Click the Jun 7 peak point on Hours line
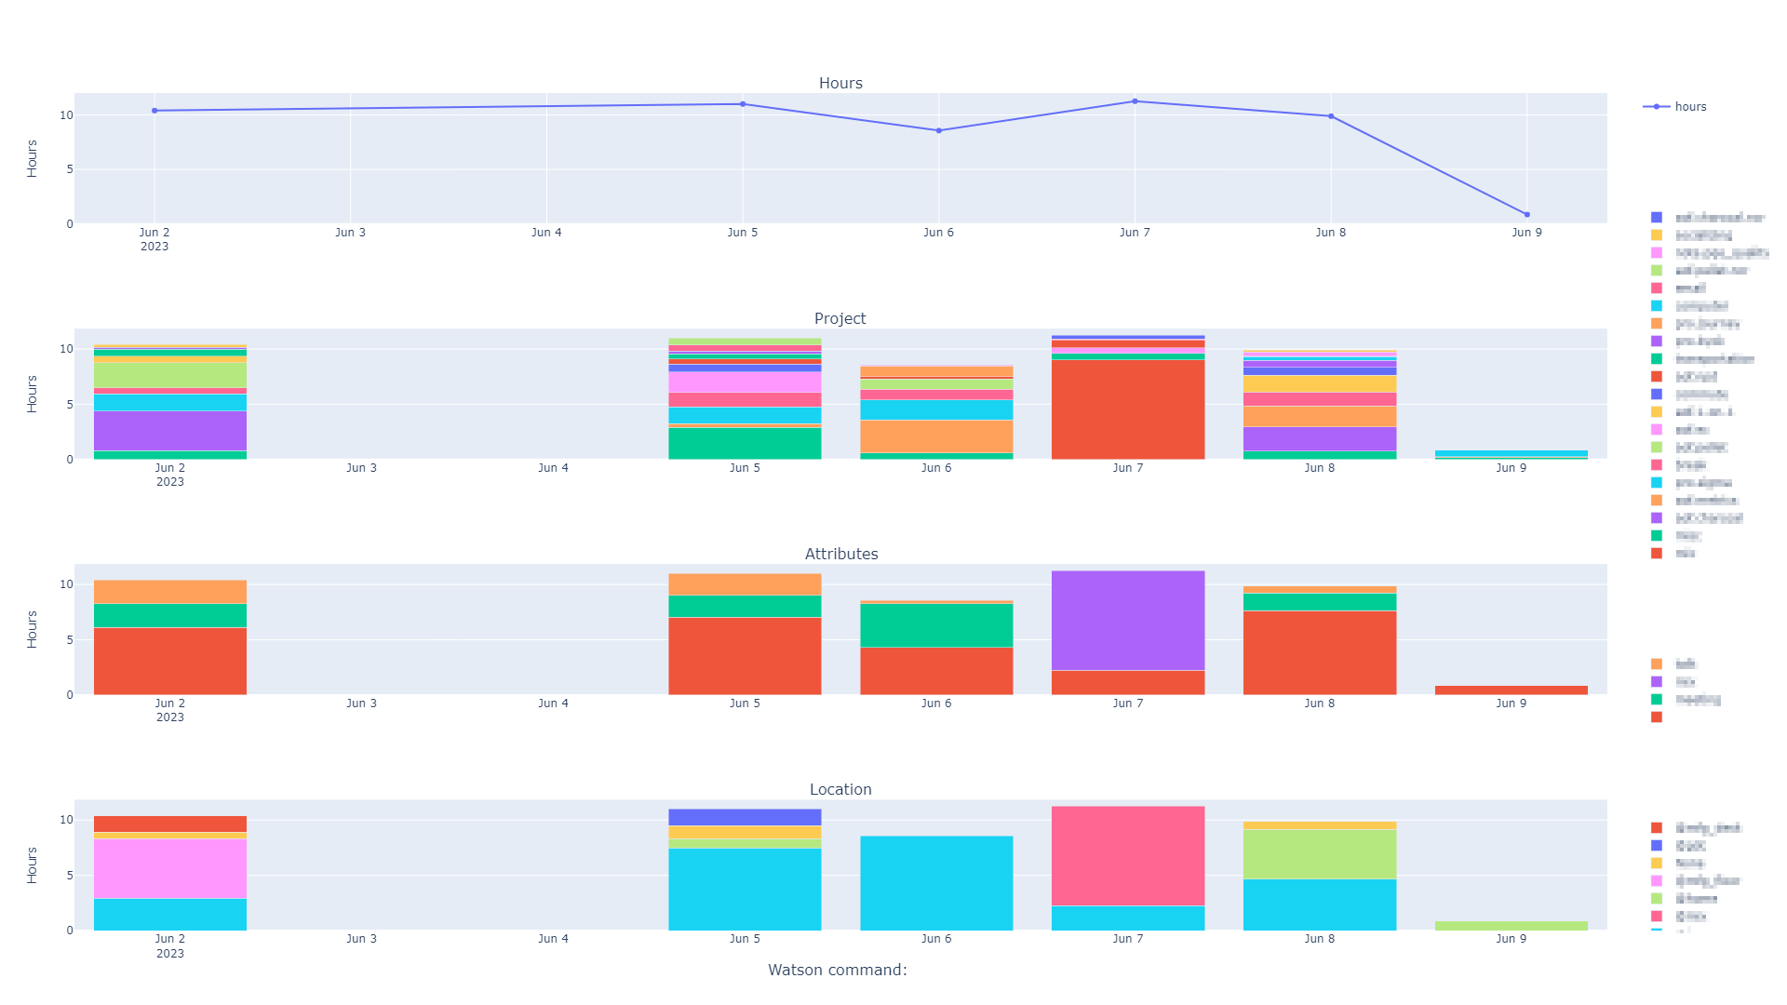1787x1005 pixels. click(1135, 101)
